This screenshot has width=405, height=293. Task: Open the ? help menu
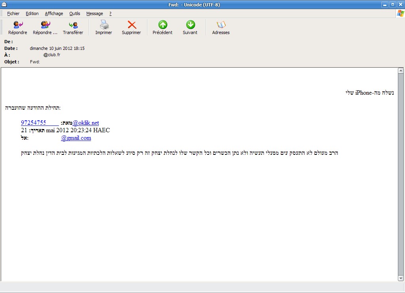110,13
